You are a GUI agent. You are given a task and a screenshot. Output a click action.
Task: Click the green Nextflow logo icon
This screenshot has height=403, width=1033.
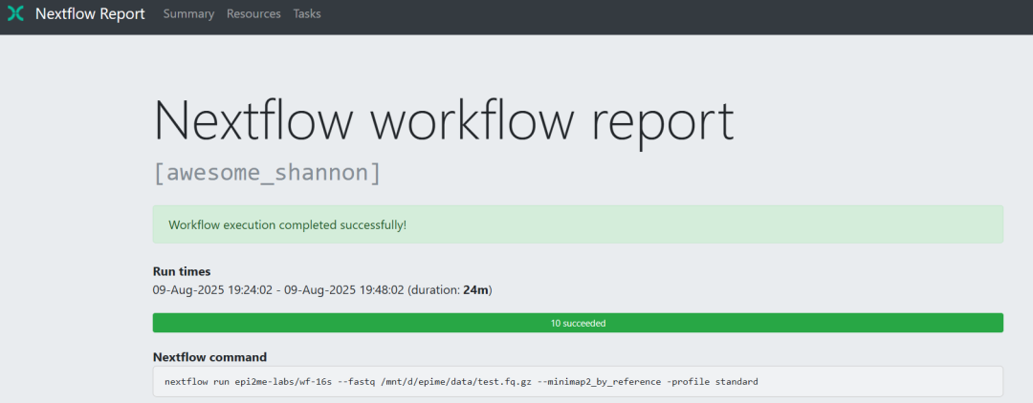pyautogui.click(x=15, y=14)
